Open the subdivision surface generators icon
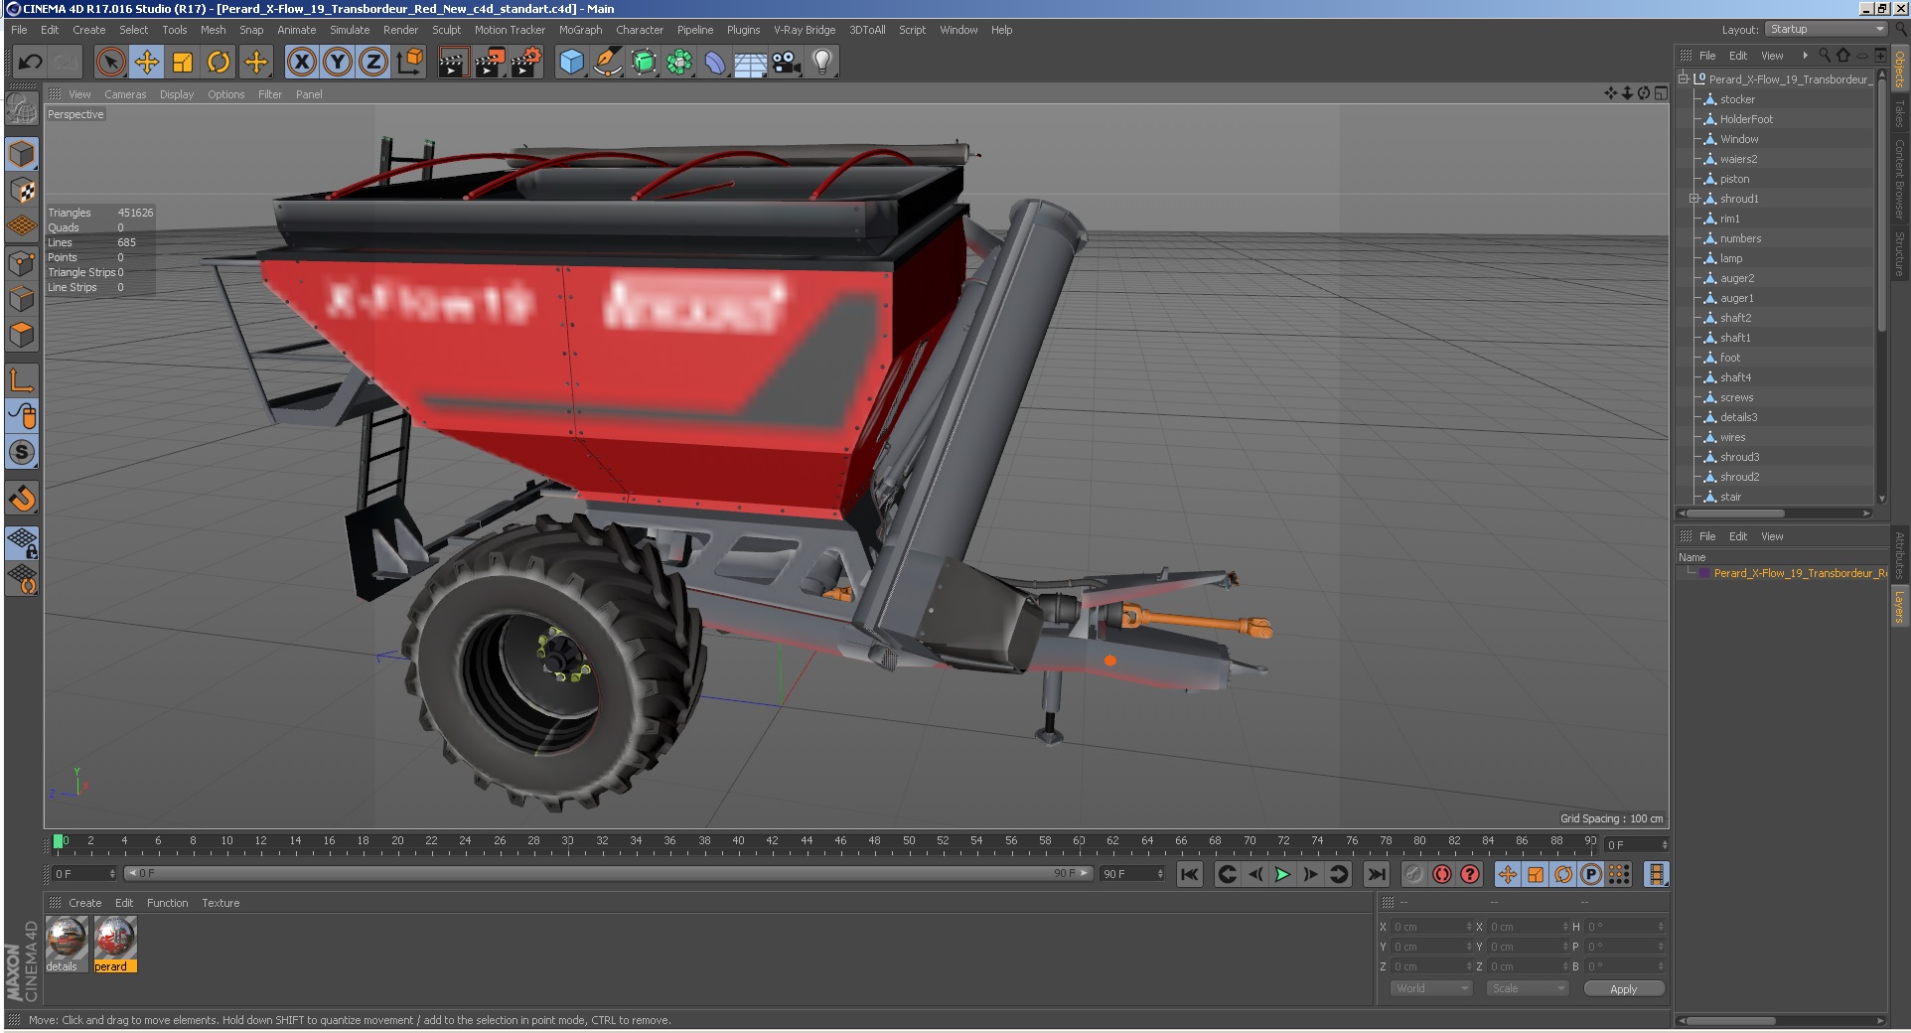Viewport: 1911px width, 1033px height. [x=644, y=63]
